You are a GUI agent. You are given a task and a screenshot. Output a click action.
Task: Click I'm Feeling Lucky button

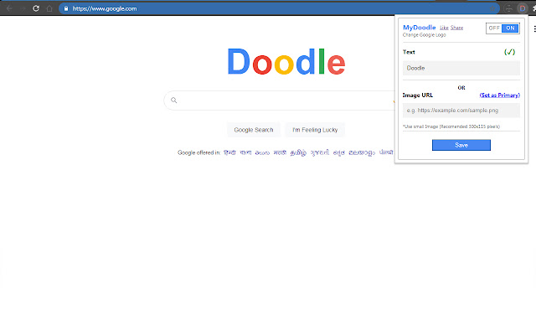pos(315,130)
